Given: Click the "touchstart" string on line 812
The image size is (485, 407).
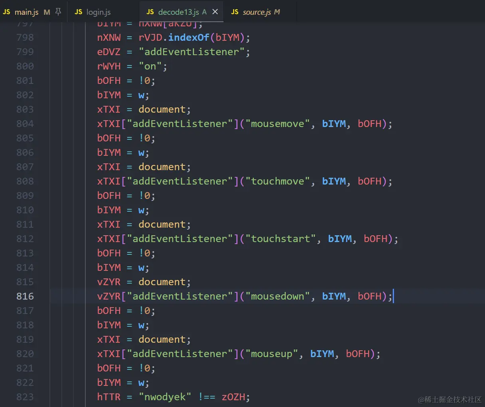Looking at the screenshot, I should (x=281, y=239).
